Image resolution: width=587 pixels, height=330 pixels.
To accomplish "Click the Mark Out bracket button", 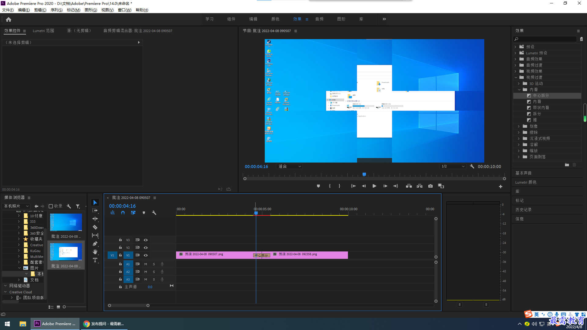I will (339, 186).
